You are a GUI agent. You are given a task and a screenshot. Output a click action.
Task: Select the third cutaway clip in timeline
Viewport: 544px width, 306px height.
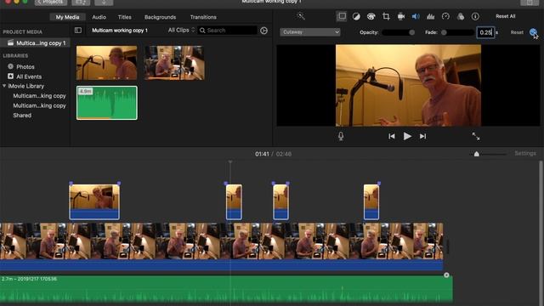pyautogui.click(x=280, y=202)
